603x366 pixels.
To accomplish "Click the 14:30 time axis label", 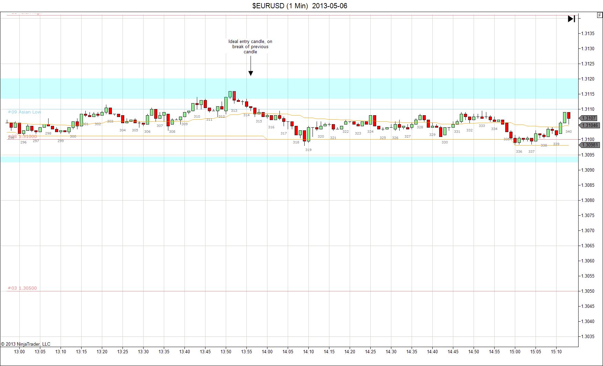I will [x=391, y=352].
